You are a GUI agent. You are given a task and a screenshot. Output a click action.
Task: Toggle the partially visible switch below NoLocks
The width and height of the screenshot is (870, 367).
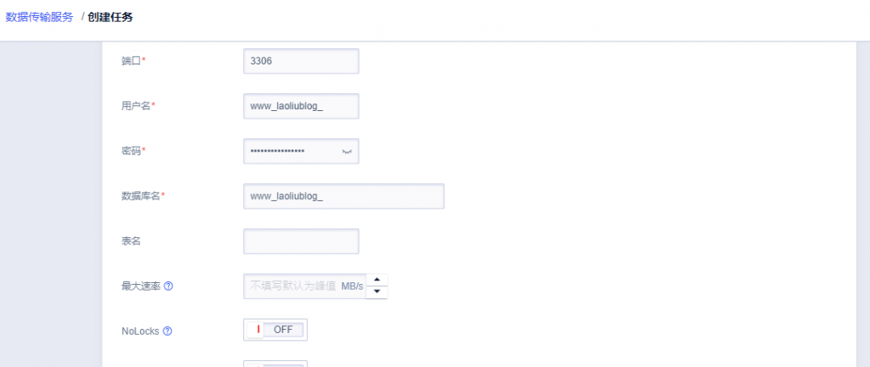[275, 364]
